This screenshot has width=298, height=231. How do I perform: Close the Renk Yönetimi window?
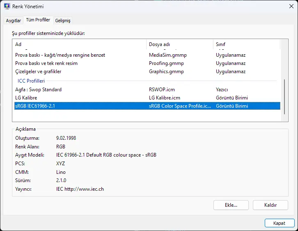tap(291, 6)
